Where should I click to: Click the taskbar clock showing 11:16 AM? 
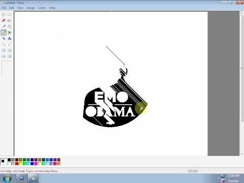(233, 176)
